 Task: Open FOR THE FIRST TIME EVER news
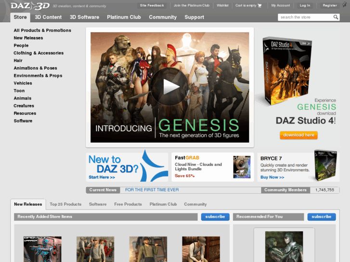(x=152, y=190)
